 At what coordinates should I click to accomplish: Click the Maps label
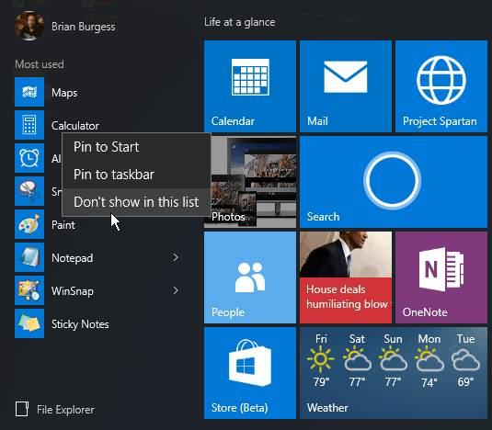(64, 93)
